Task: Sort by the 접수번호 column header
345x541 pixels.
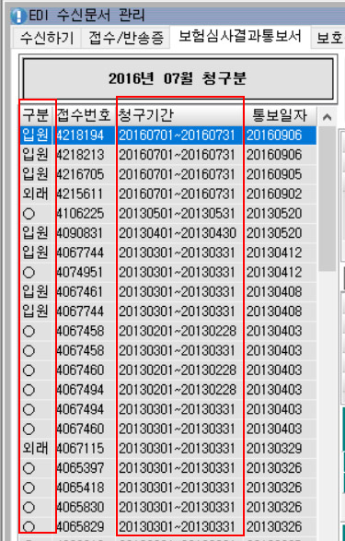Action: pos(84,115)
